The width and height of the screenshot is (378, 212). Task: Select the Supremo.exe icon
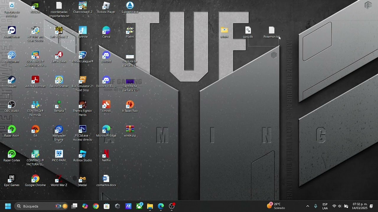coord(130,8)
